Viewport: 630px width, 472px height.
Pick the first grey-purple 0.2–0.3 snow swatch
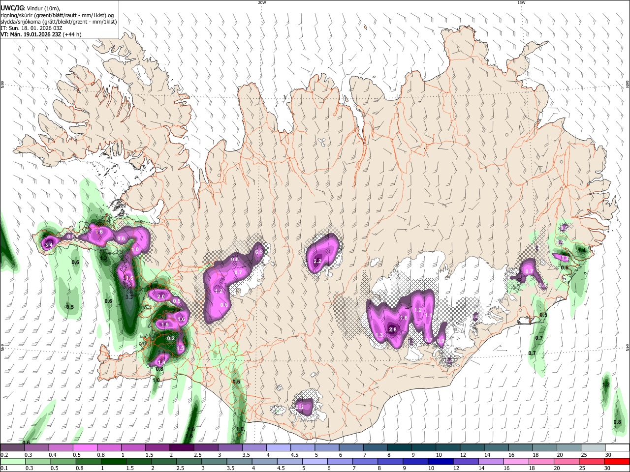click(x=12, y=448)
